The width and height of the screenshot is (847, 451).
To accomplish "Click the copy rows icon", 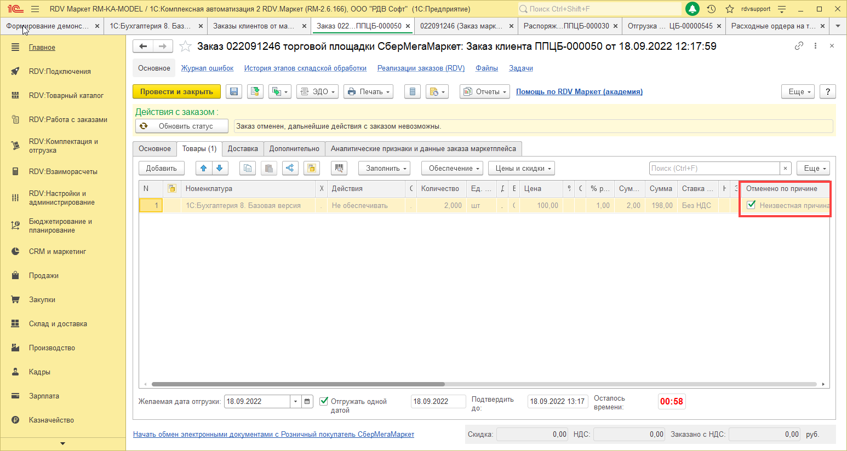I will tap(248, 168).
